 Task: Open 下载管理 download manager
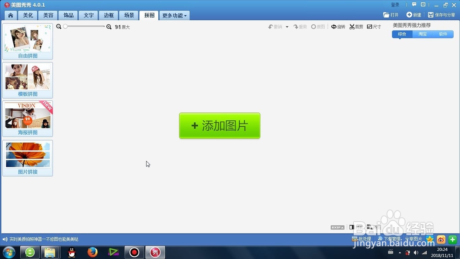pos(389,239)
